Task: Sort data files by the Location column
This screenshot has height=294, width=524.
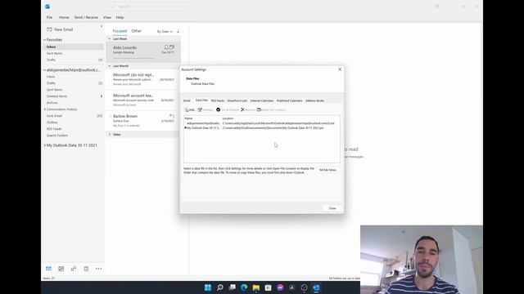Action: point(228,118)
